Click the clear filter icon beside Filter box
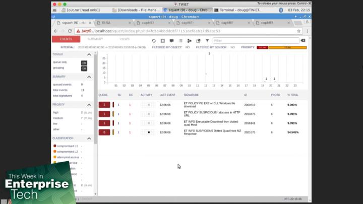This screenshot has height=204, width=363. 302,40
